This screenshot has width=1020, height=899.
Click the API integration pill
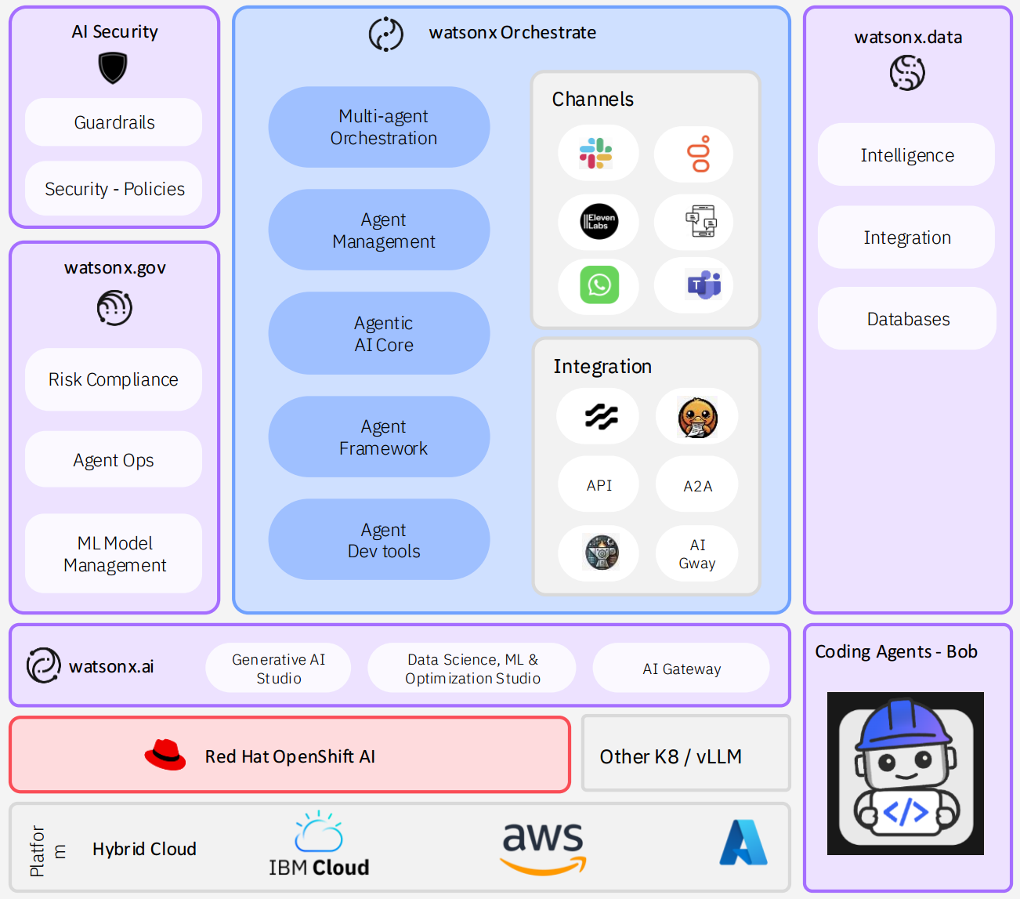pyautogui.click(x=599, y=484)
